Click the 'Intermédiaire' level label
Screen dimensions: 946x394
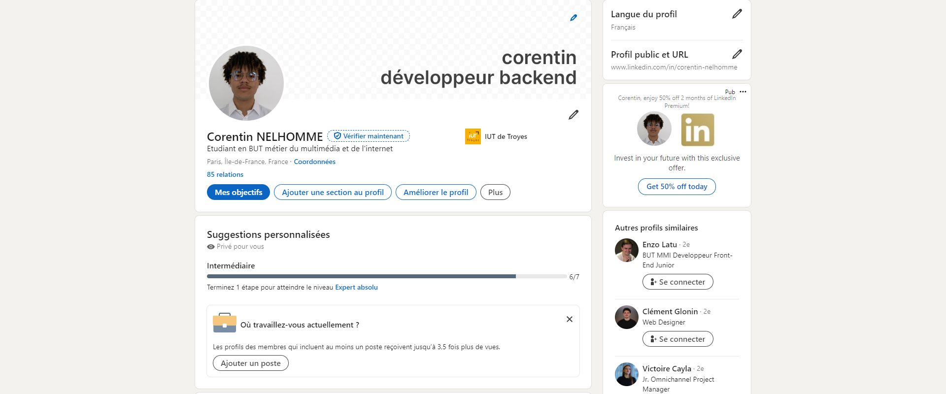tap(231, 265)
